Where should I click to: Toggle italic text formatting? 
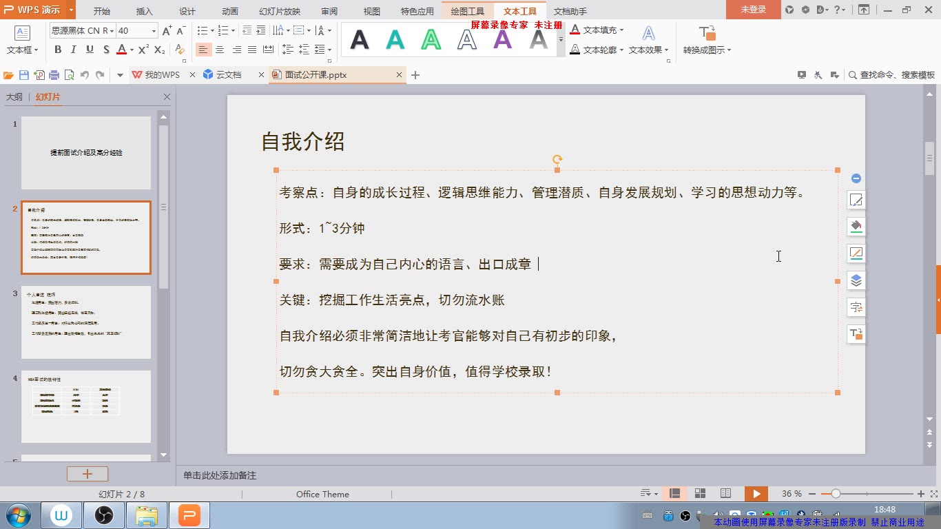tap(74, 50)
